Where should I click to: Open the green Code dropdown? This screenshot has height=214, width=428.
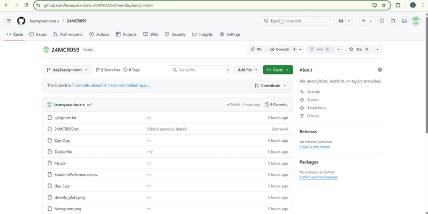click(278, 70)
